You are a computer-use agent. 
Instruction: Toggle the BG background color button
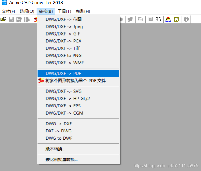coord(158,19)
